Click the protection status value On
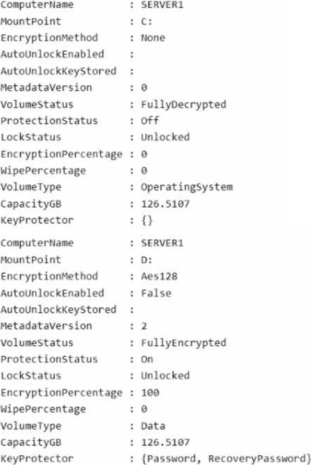 147,359
